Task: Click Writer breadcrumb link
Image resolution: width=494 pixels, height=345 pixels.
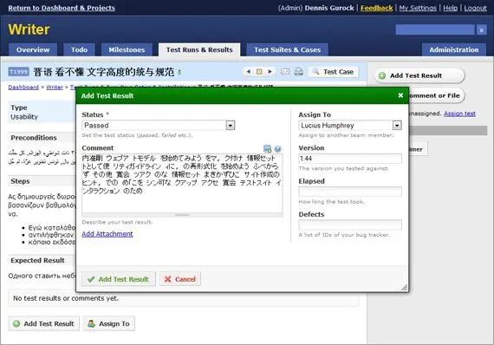Action: pyautogui.click(x=55, y=87)
